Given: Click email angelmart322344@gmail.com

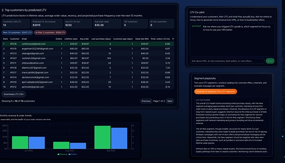Looking at the screenshot, I should pos(37,49).
